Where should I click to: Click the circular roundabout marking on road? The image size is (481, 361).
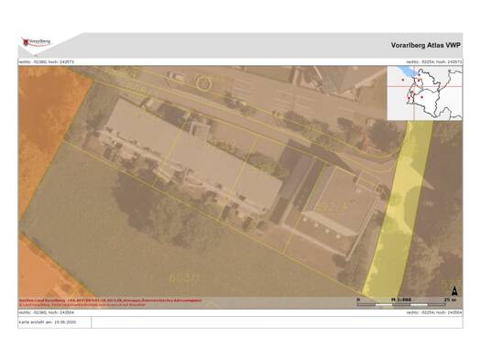[204, 83]
